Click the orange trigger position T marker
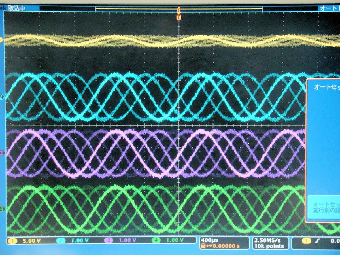This screenshot has height=255, width=340. [179, 18]
